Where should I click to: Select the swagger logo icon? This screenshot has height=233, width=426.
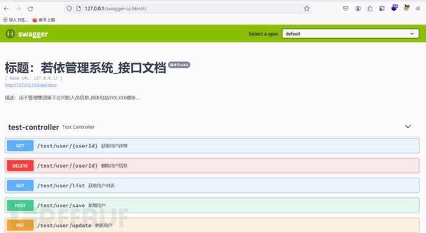pyautogui.click(x=10, y=34)
